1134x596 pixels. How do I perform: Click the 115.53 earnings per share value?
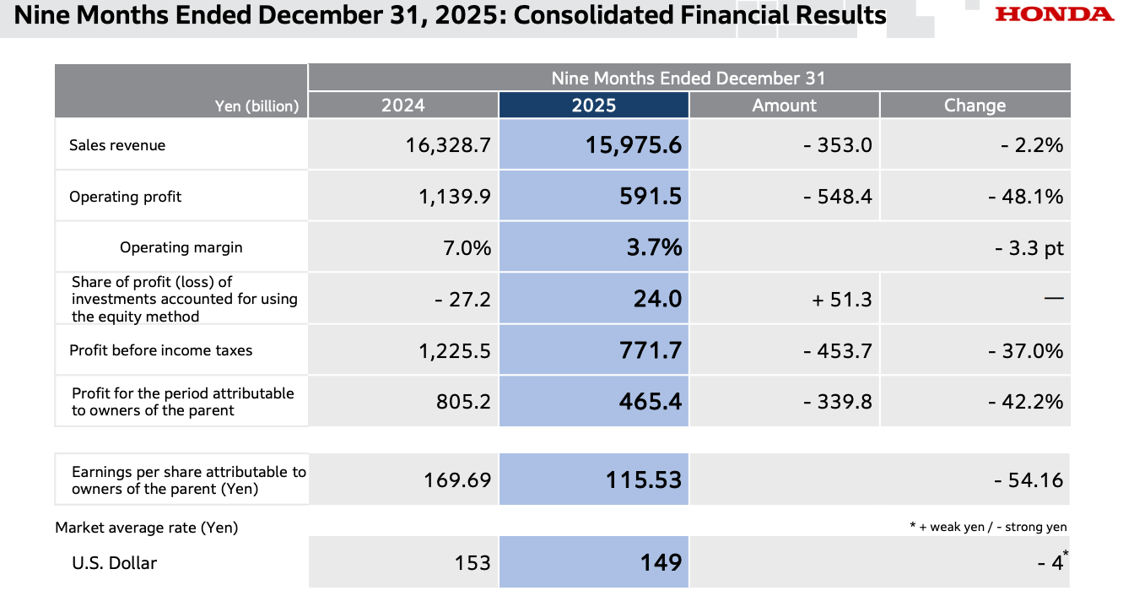point(643,480)
